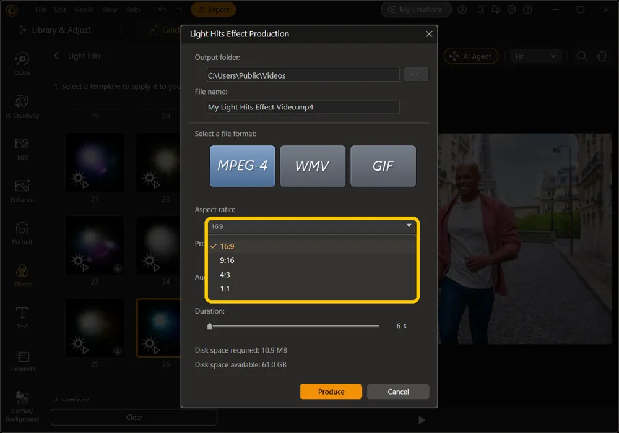Edit the Output folder path field
The width and height of the screenshot is (619, 433).
pyautogui.click(x=303, y=75)
